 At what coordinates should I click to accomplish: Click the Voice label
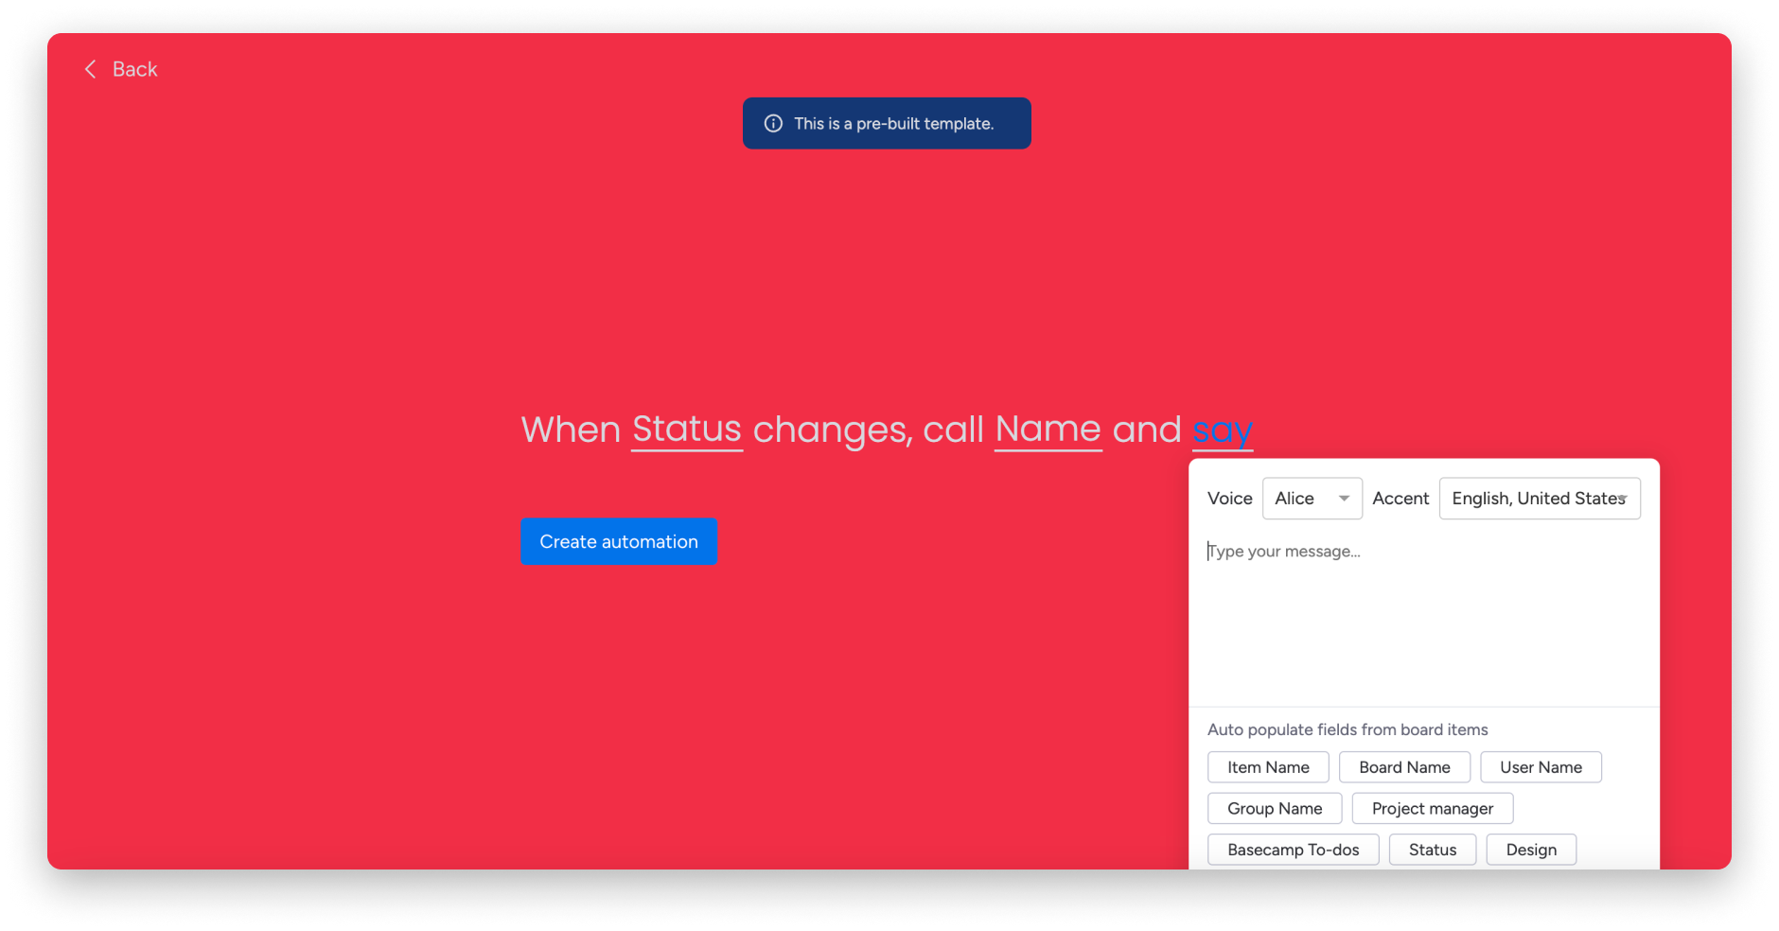pos(1229,499)
